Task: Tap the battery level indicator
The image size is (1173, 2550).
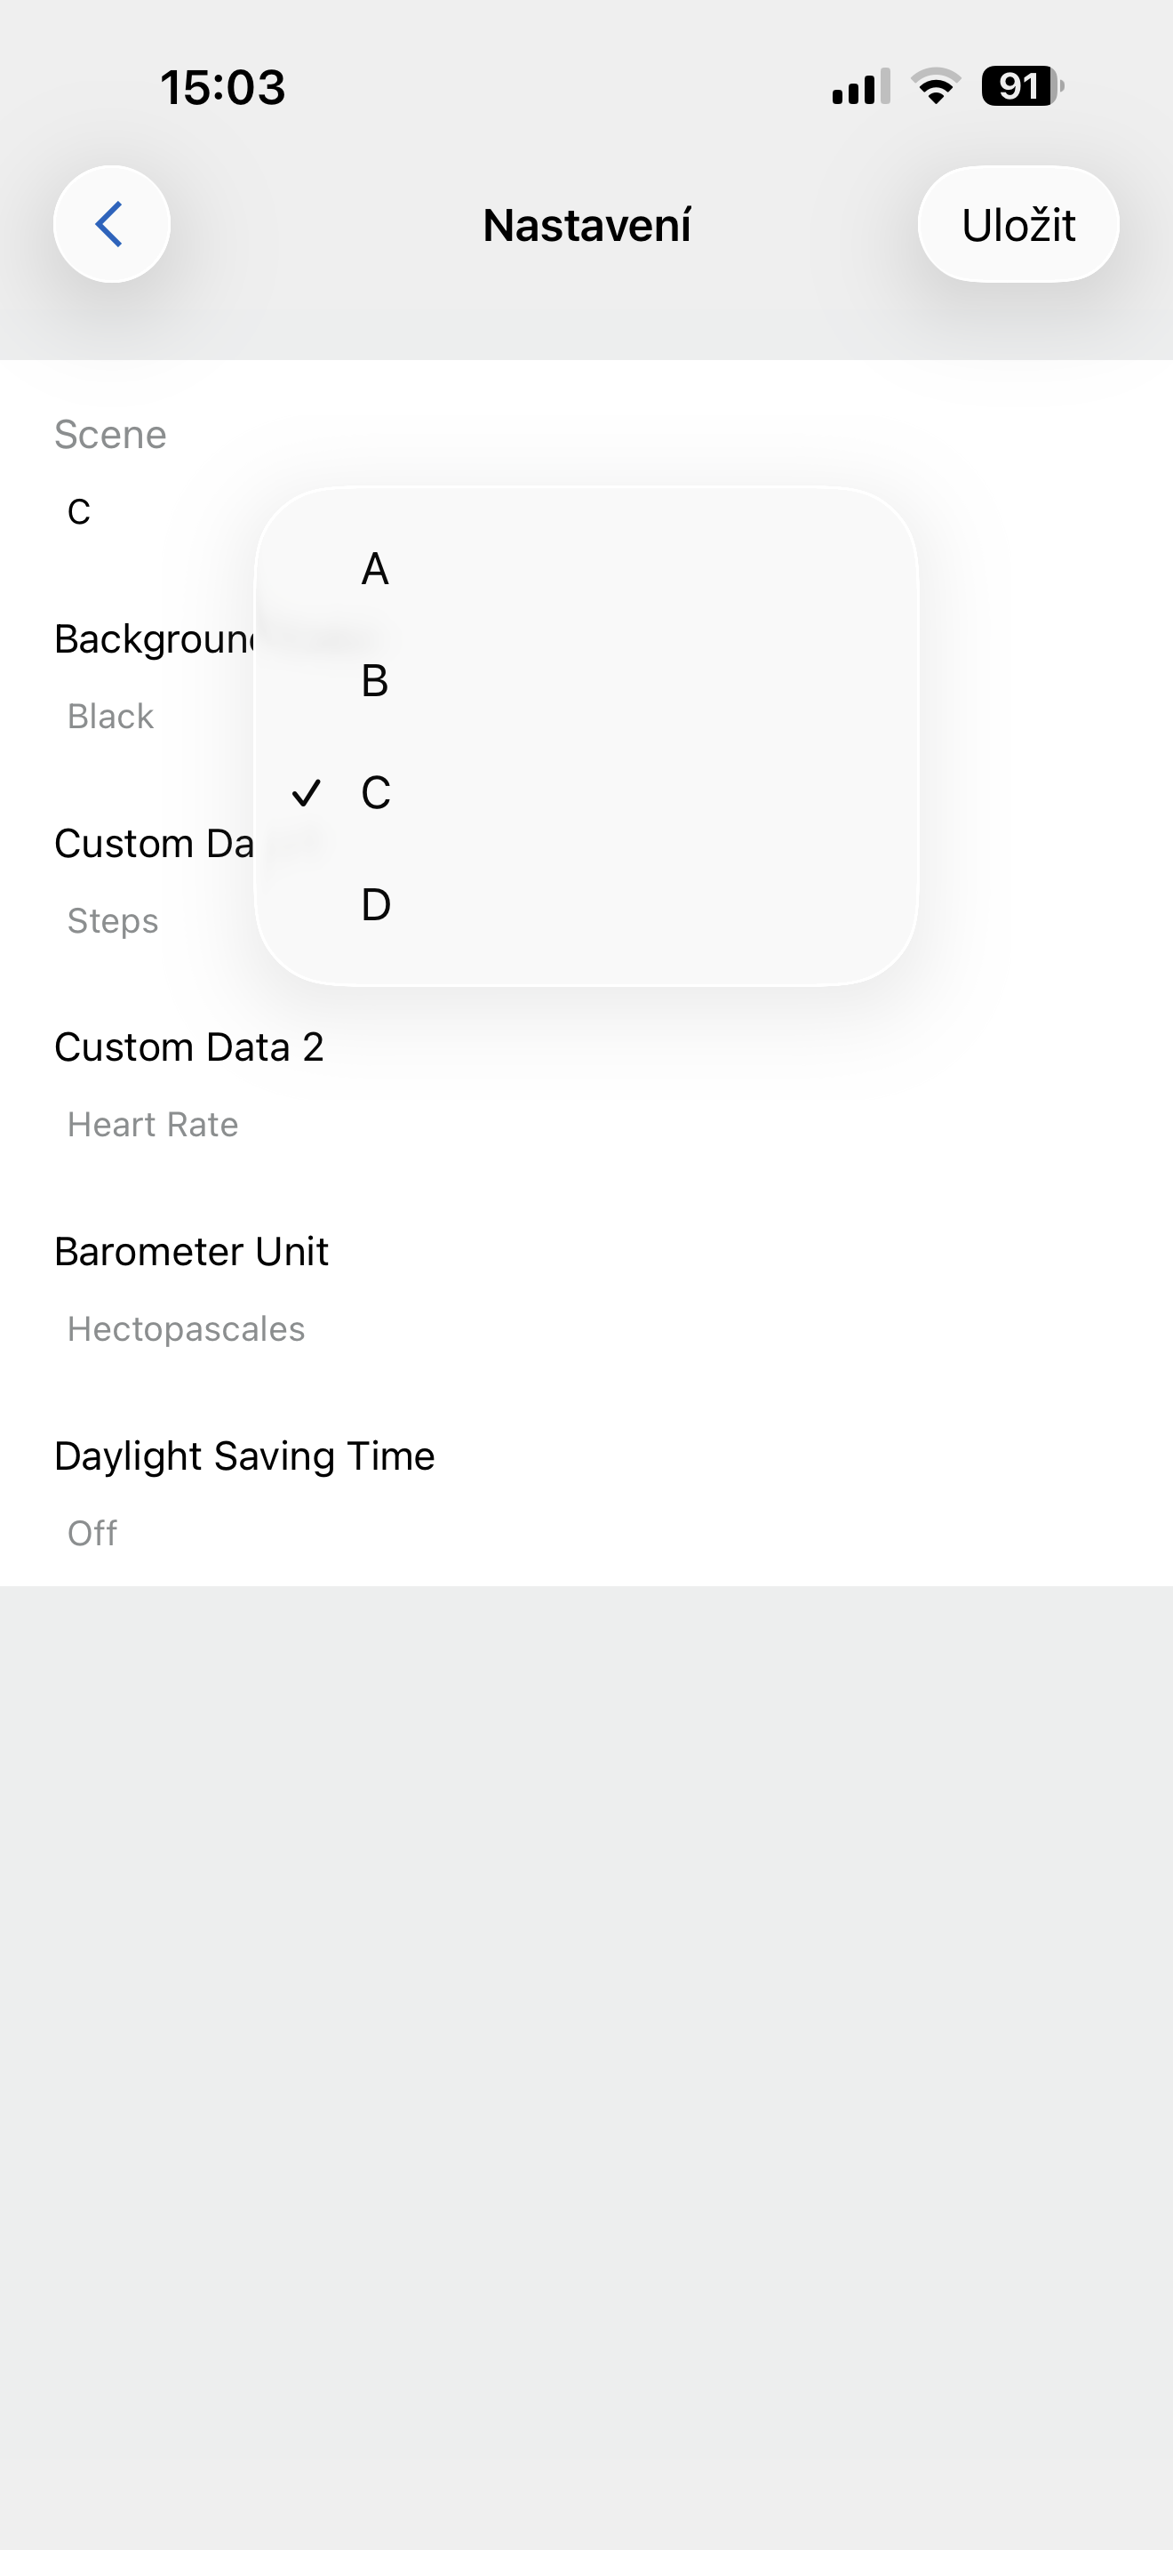Action: [1022, 86]
